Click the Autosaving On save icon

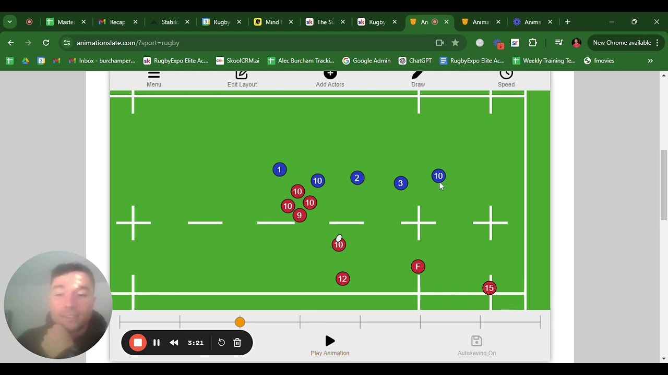point(476,345)
